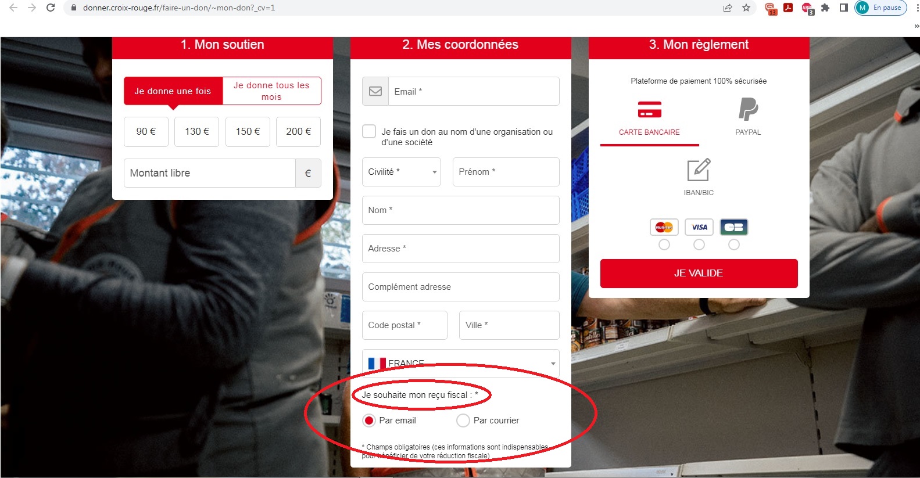Viewport: 920px width, 478px height.
Task: Choose the 130 € donation amount
Action: pyautogui.click(x=197, y=132)
